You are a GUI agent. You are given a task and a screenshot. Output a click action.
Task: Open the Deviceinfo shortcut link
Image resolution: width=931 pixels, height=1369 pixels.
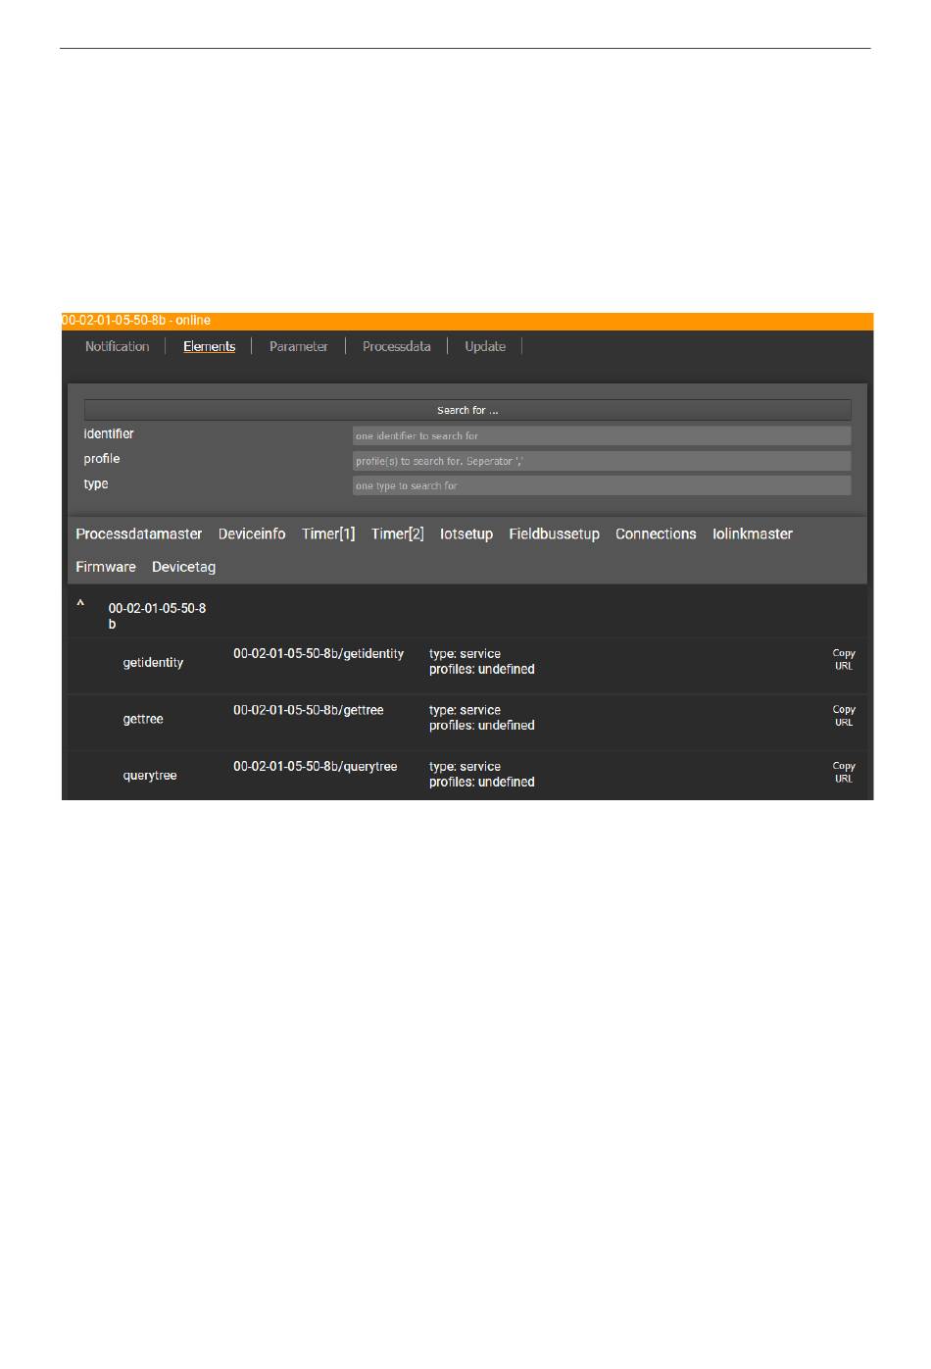click(252, 533)
